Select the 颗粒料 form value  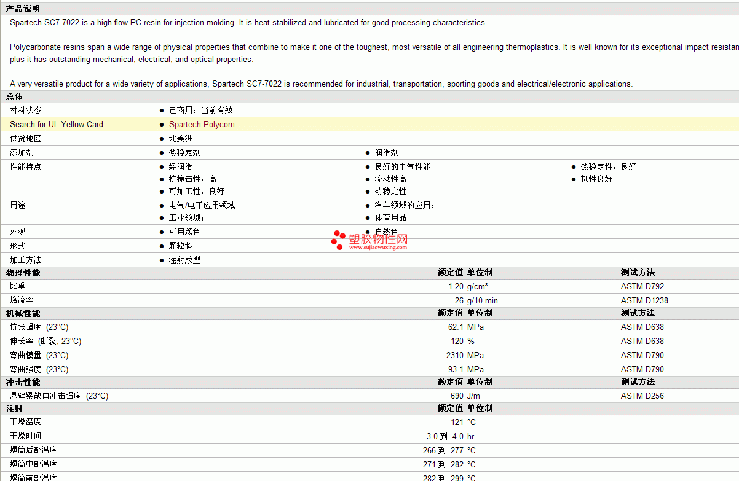181,246
